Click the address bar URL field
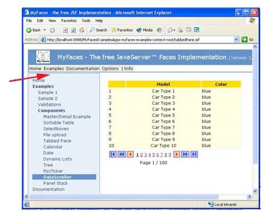 tap(137, 40)
